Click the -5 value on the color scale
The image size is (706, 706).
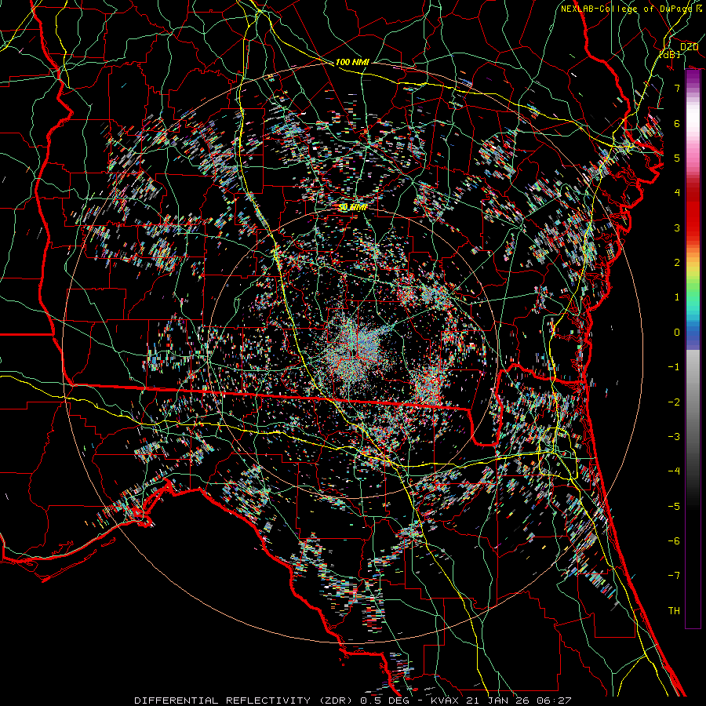pos(674,507)
